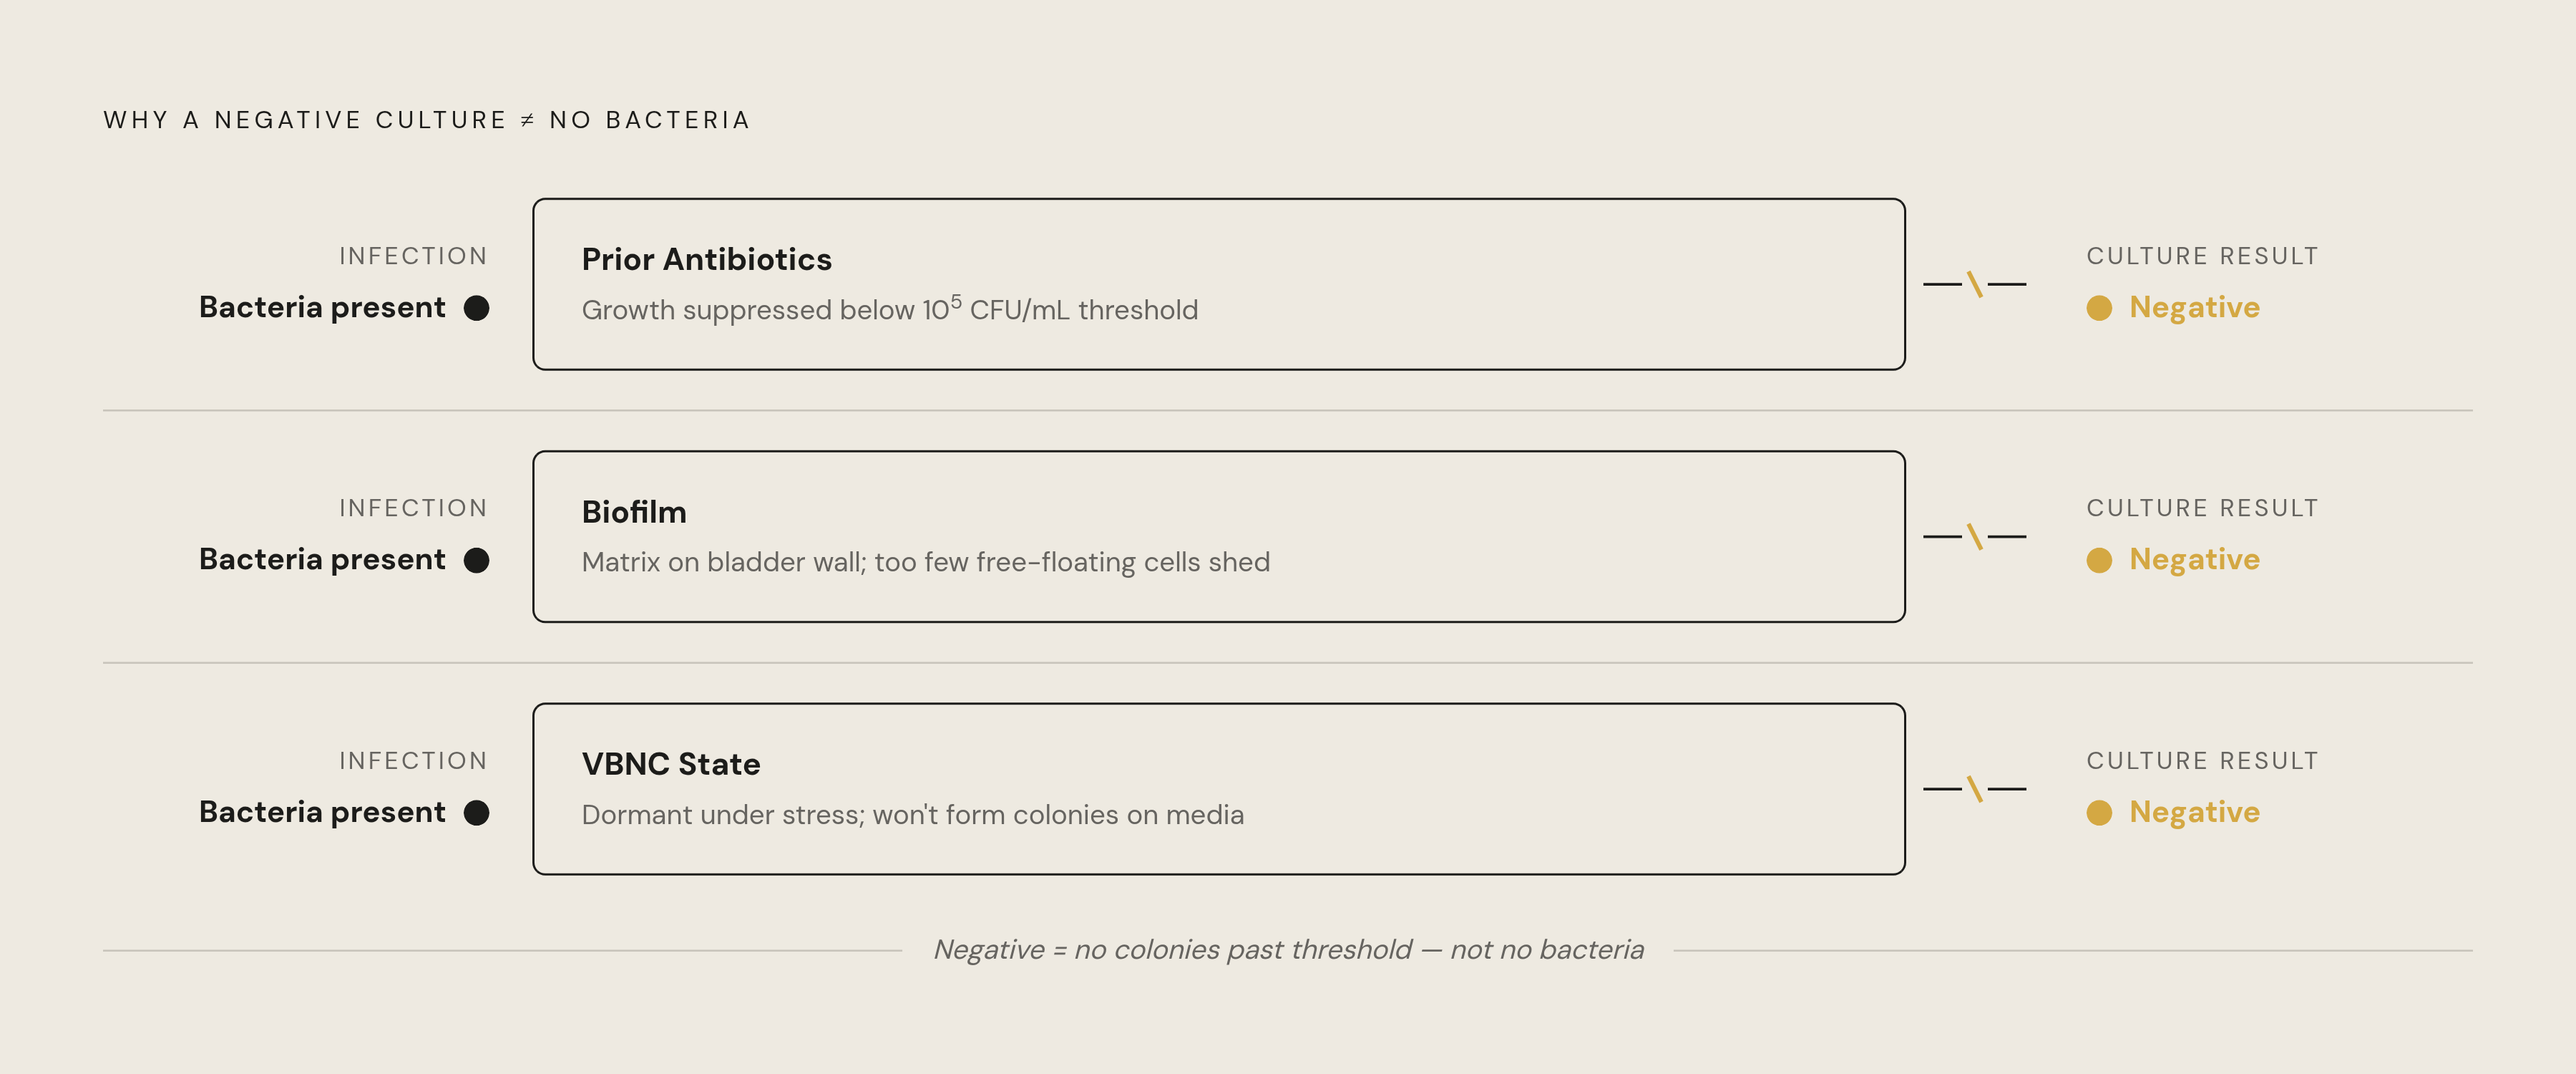2576x1074 pixels.
Task: Click the broken-link slash after VBNC State box
Action: pos(1975,789)
